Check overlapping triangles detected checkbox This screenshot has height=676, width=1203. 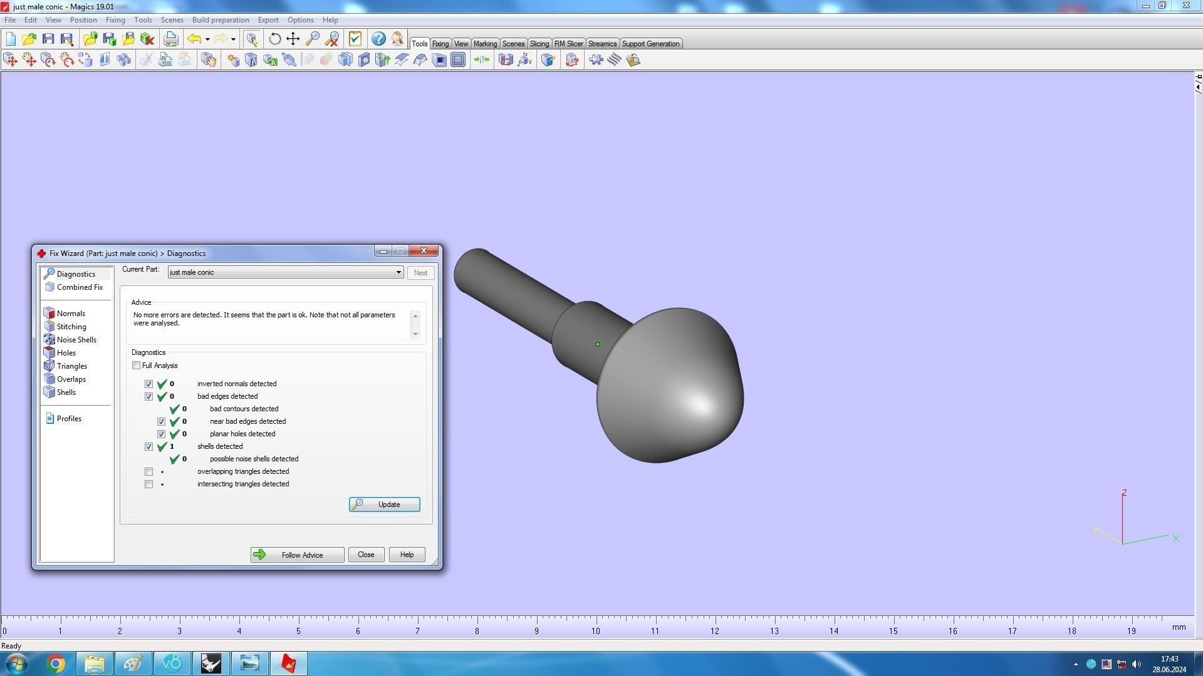tap(148, 471)
